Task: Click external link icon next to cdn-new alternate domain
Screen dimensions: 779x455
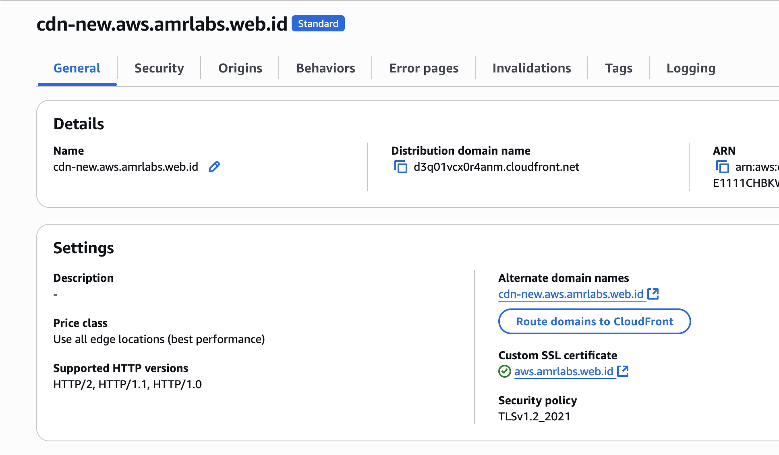Action: (x=653, y=294)
